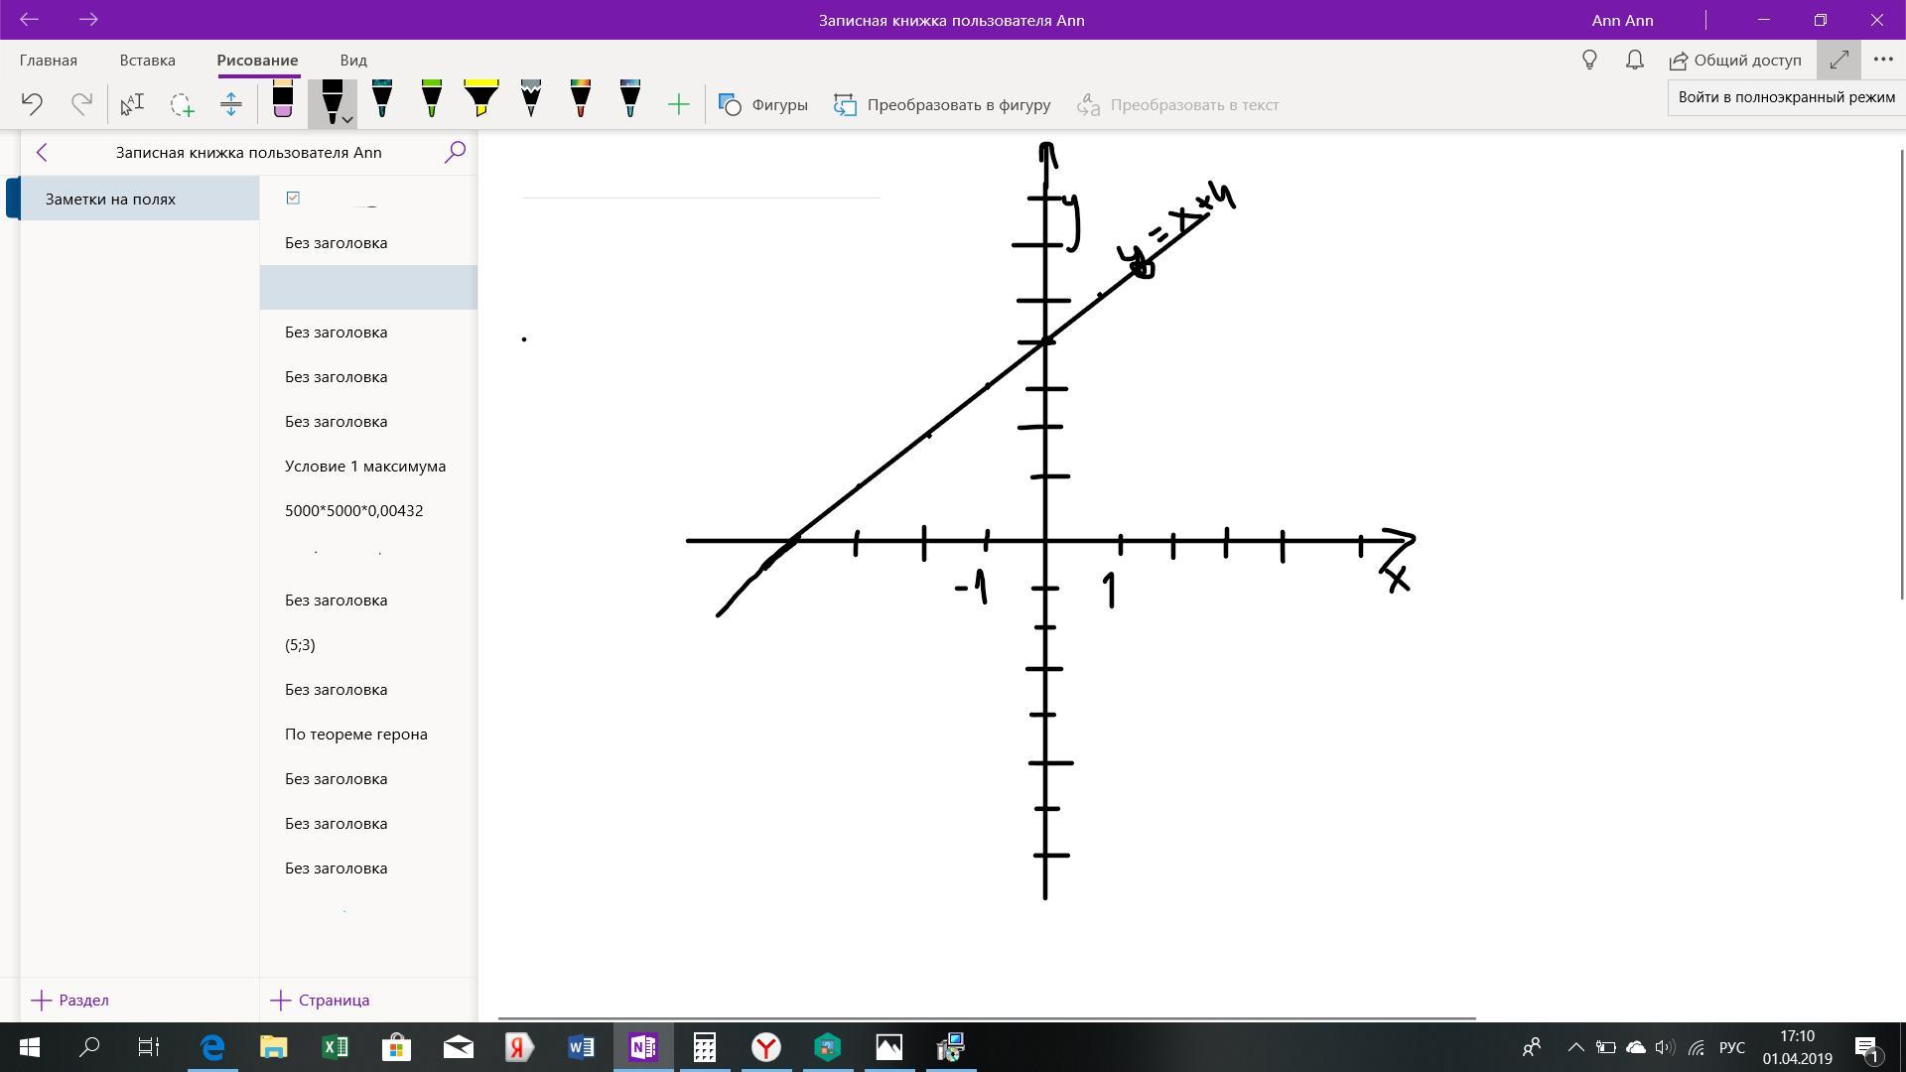Collapse the notebook navigation back chevron
The height and width of the screenshot is (1072, 1906).
click(42, 152)
